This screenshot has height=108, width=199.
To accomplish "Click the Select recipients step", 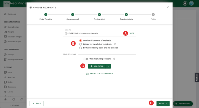I will point(126,16).
